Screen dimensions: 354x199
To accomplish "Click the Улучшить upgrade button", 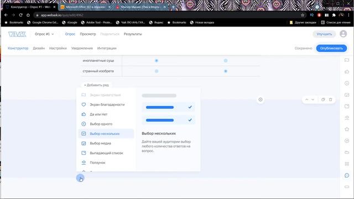I will pos(324,34).
